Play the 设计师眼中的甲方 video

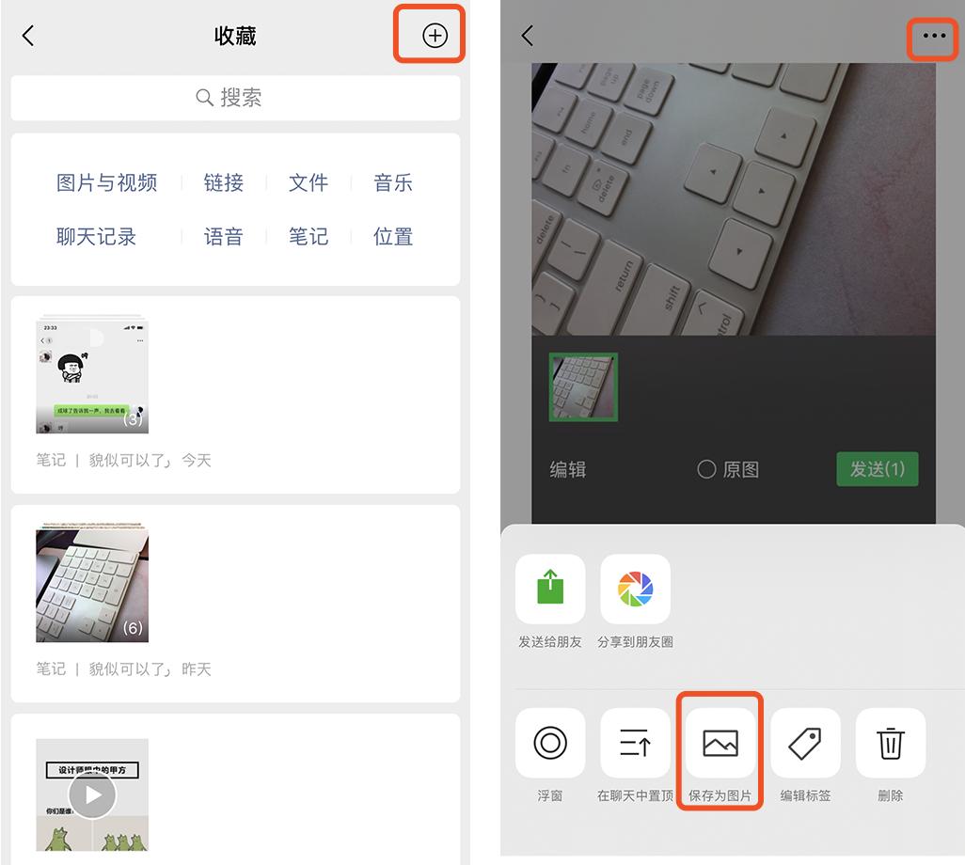click(x=91, y=794)
